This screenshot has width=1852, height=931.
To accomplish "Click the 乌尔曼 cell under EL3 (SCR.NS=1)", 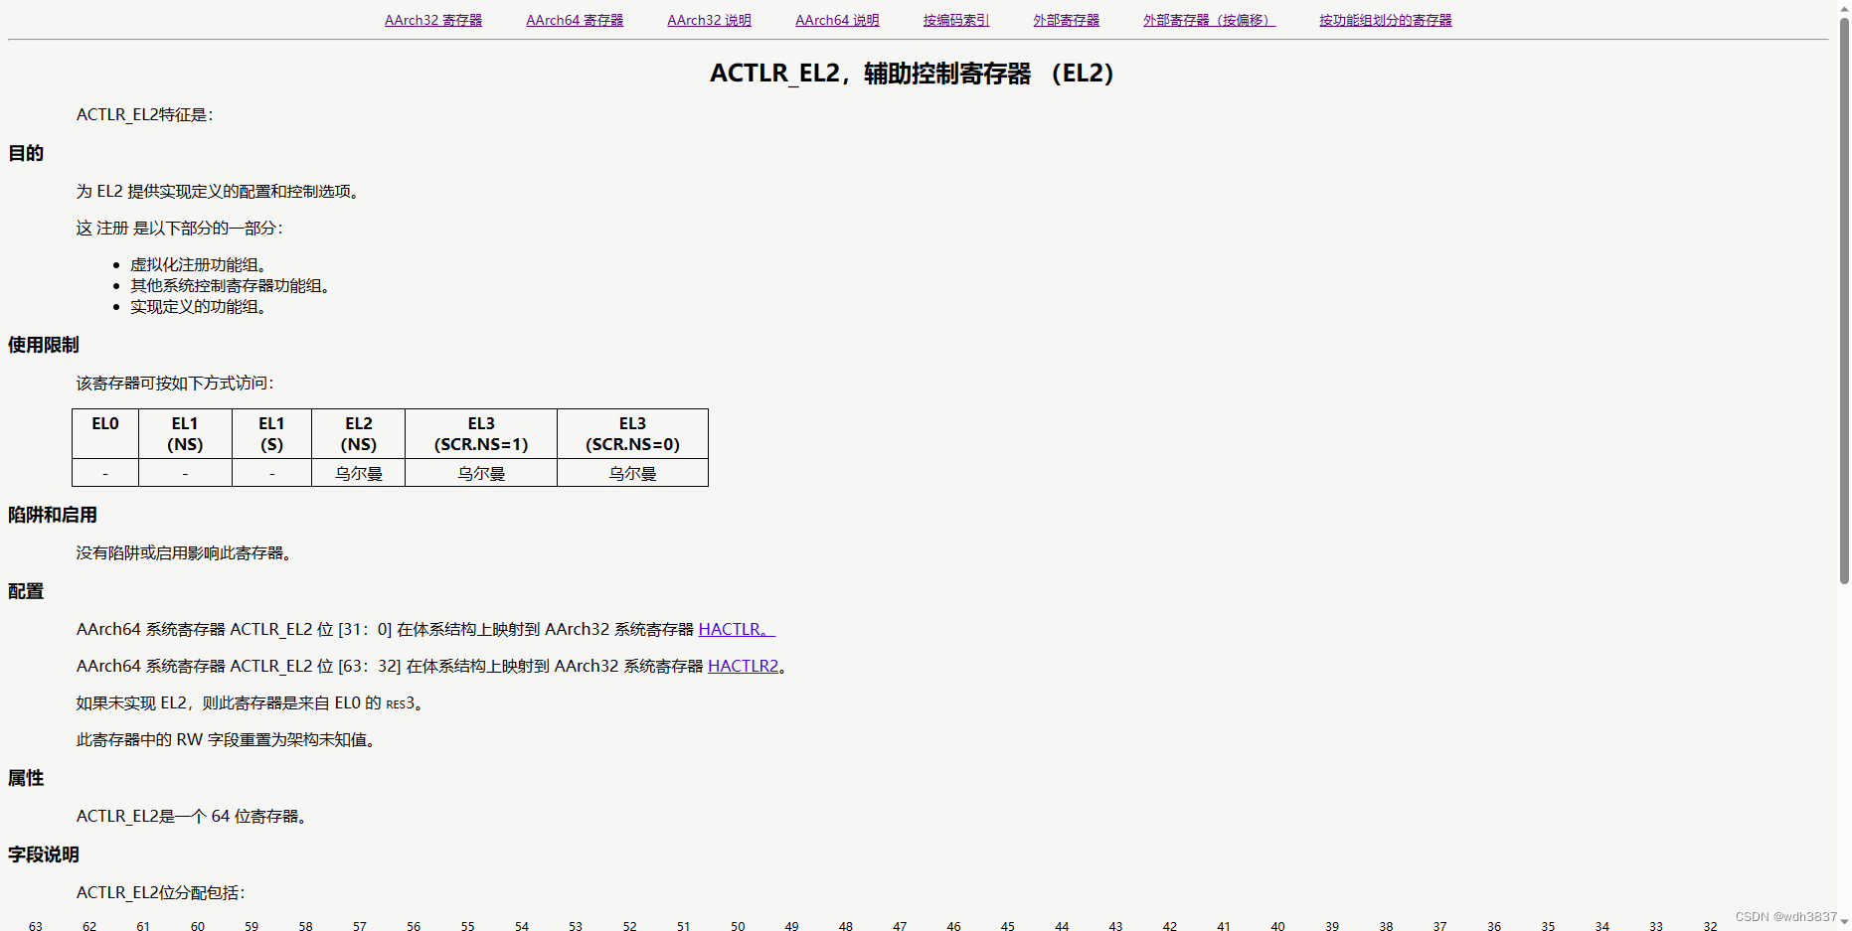I will (x=481, y=473).
